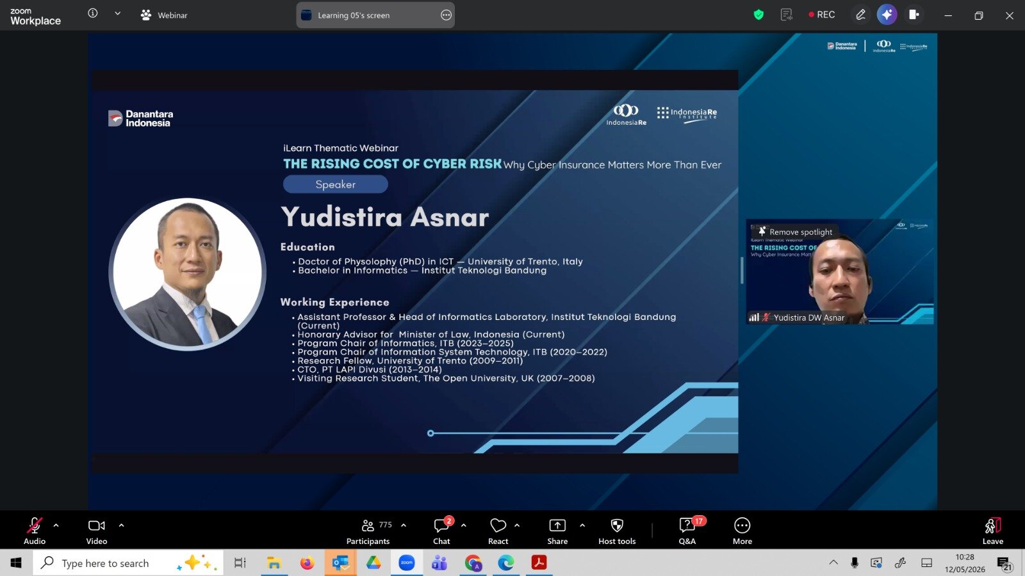Open the Windows Start menu

[x=16, y=563]
